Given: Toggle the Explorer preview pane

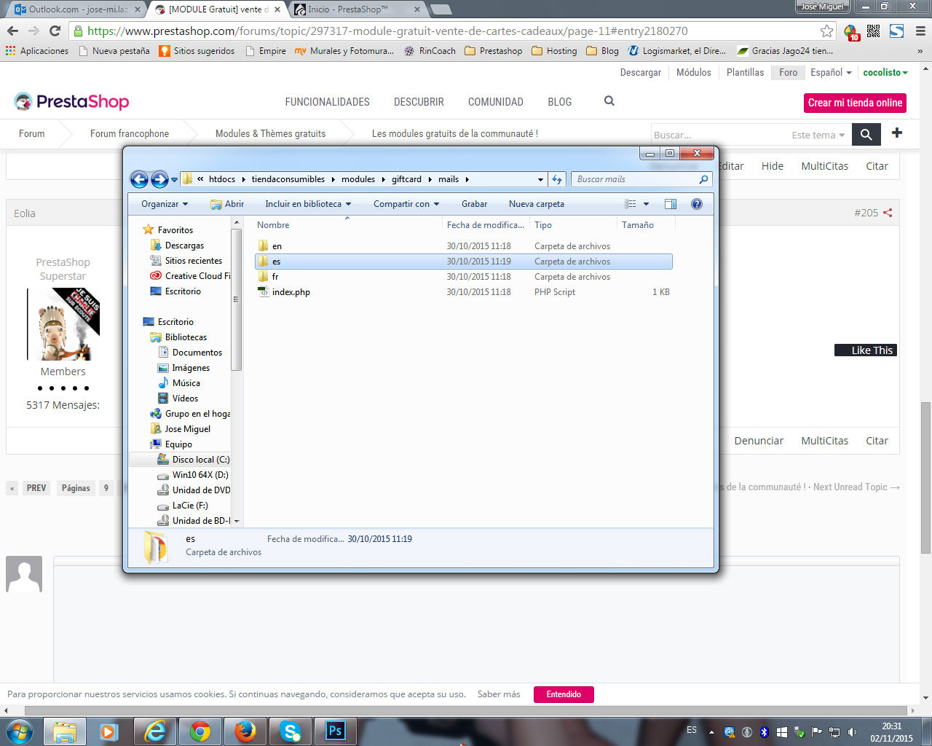Looking at the screenshot, I should pyautogui.click(x=671, y=204).
